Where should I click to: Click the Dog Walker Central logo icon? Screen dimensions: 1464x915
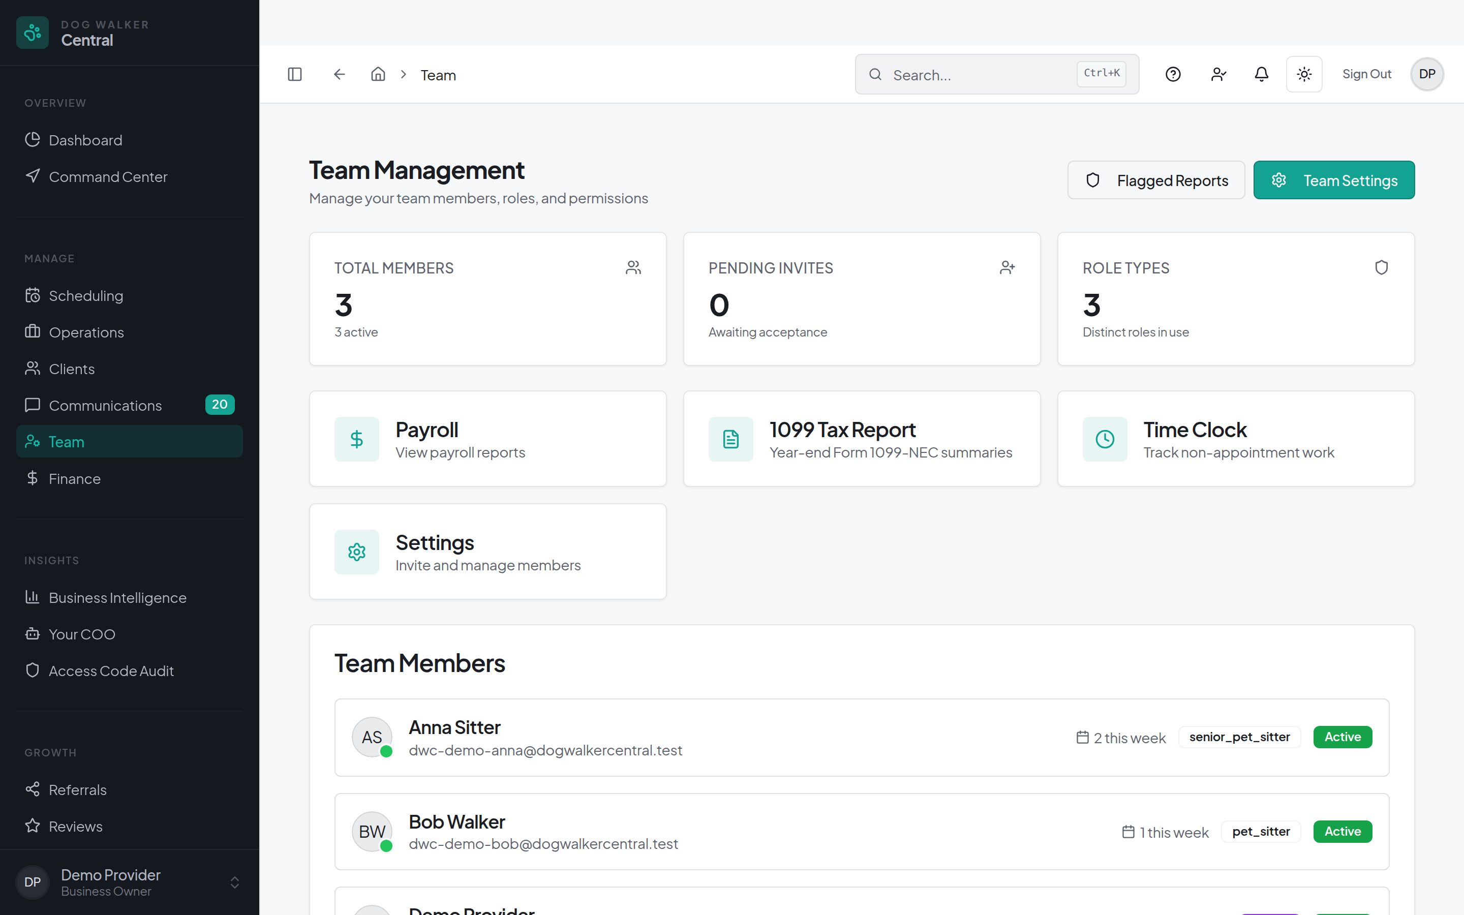(x=32, y=32)
